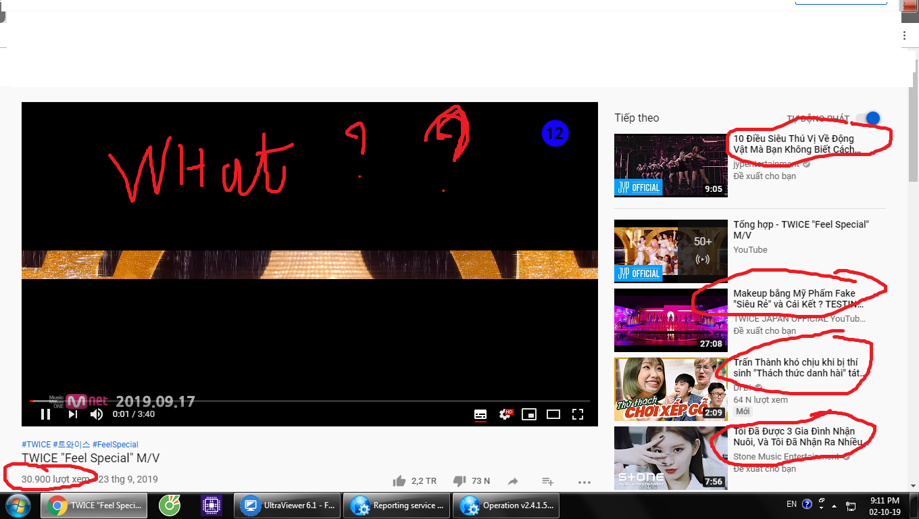This screenshot has width=919, height=519.
Task: Open the #트와이스 hashtag link
Action: tap(71, 445)
